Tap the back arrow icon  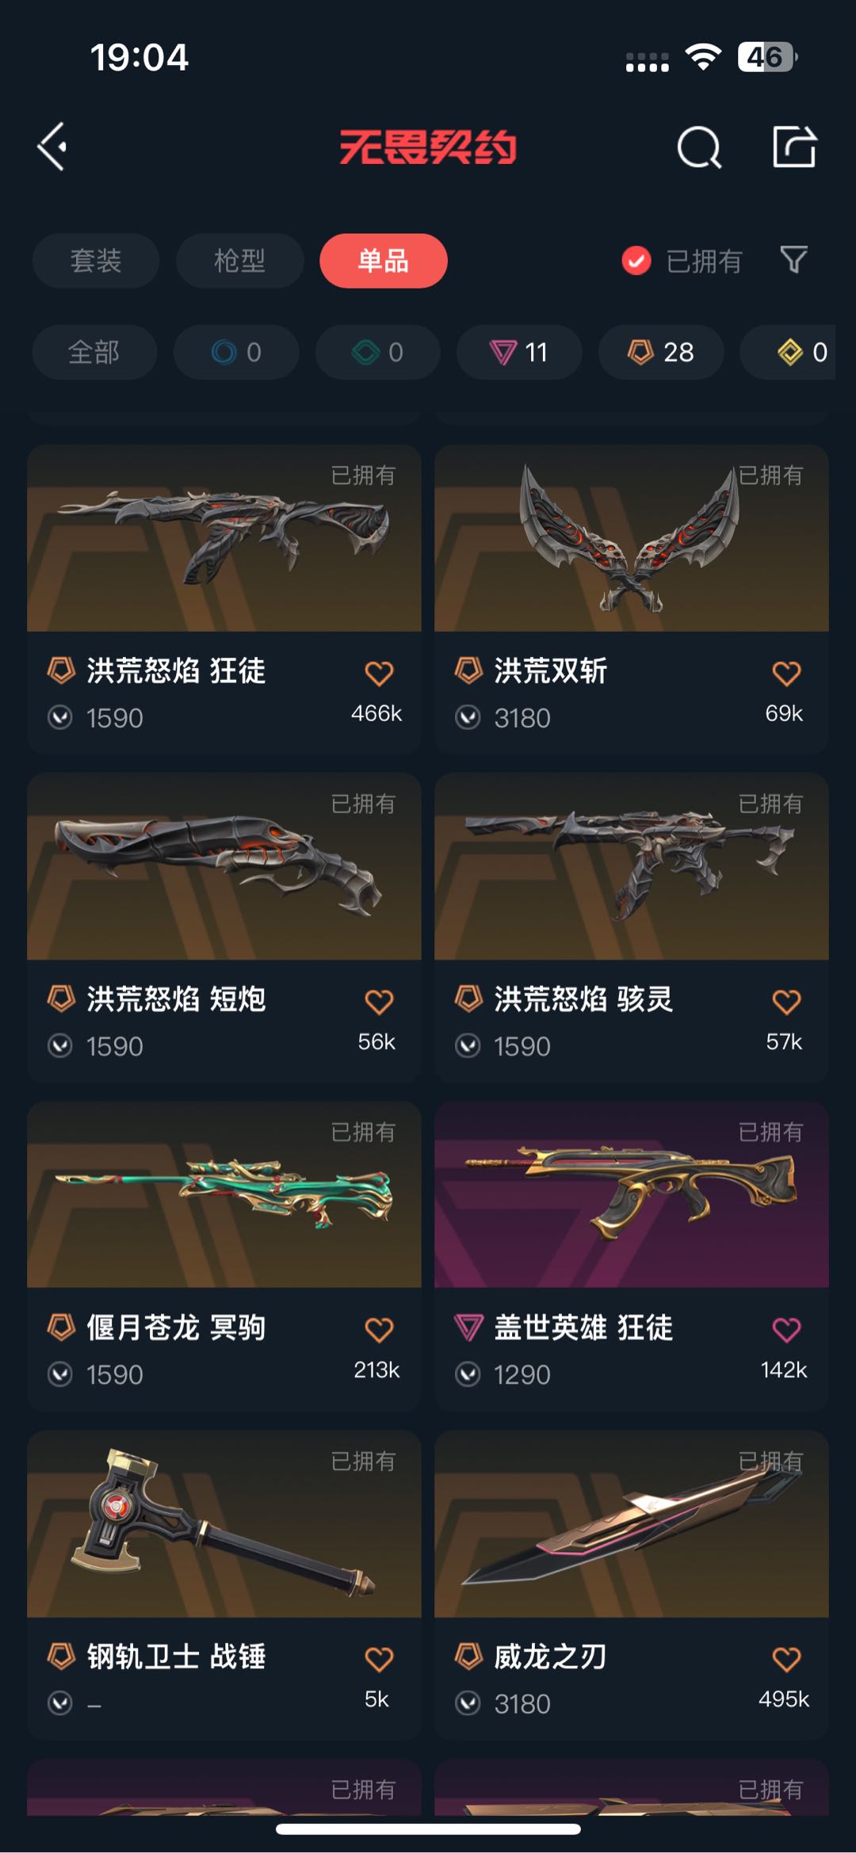(52, 147)
